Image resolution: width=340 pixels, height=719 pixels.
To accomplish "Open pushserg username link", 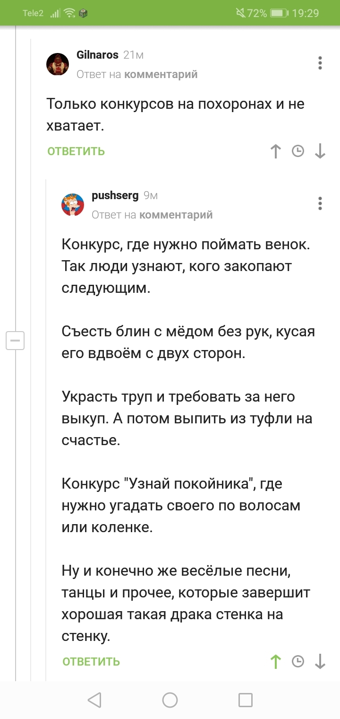I will [x=115, y=195].
